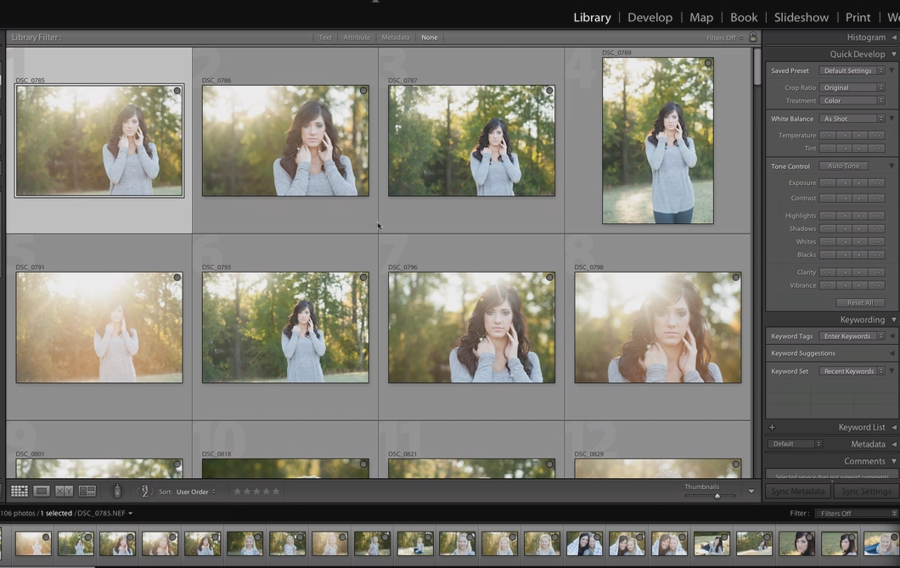Viewport: 900px width, 568px height.
Task: Click the toolbar content options arrow
Action: [x=751, y=492]
